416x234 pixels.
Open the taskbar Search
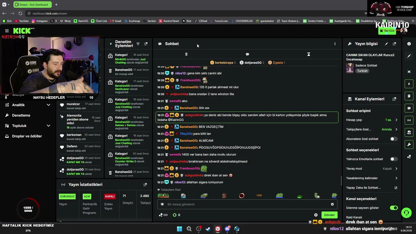[x=189, y=229]
